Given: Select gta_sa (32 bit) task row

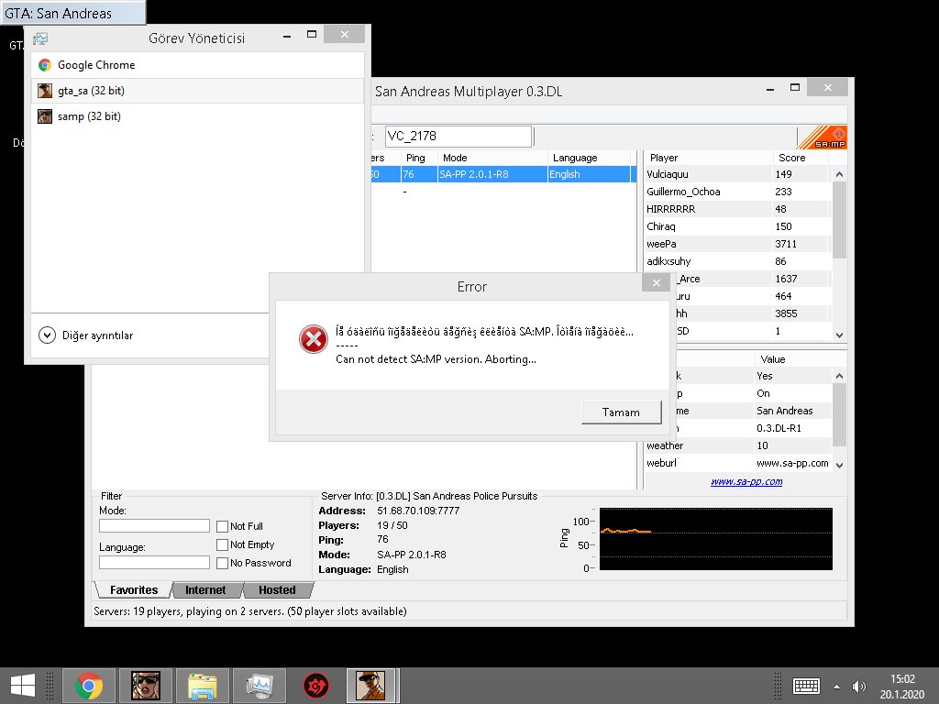Looking at the screenshot, I should point(198,91).
